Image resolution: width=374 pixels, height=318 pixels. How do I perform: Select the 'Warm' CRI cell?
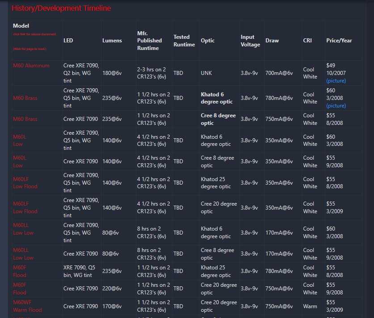(x=310, y=306)
